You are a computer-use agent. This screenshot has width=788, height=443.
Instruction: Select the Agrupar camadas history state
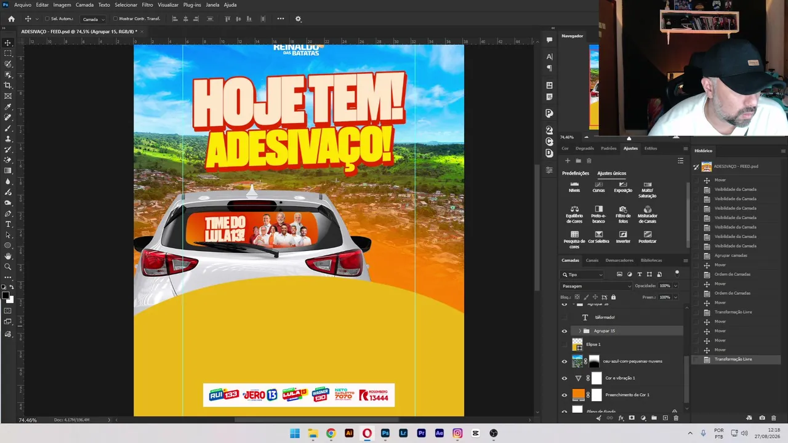(731, 255)
